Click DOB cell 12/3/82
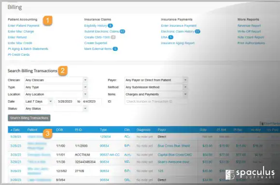Image resolution: width=280 pixels, height=185 pixels. click(61, 171)
